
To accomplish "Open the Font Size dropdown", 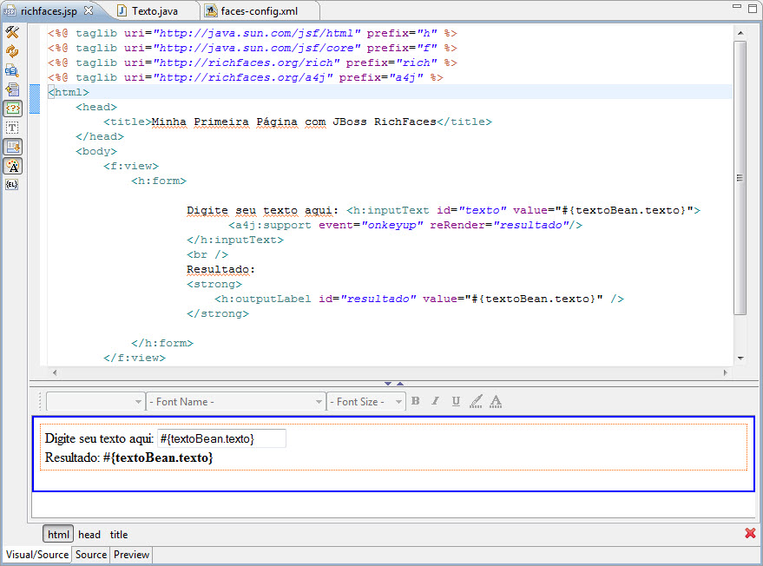I will pos(366,402).
